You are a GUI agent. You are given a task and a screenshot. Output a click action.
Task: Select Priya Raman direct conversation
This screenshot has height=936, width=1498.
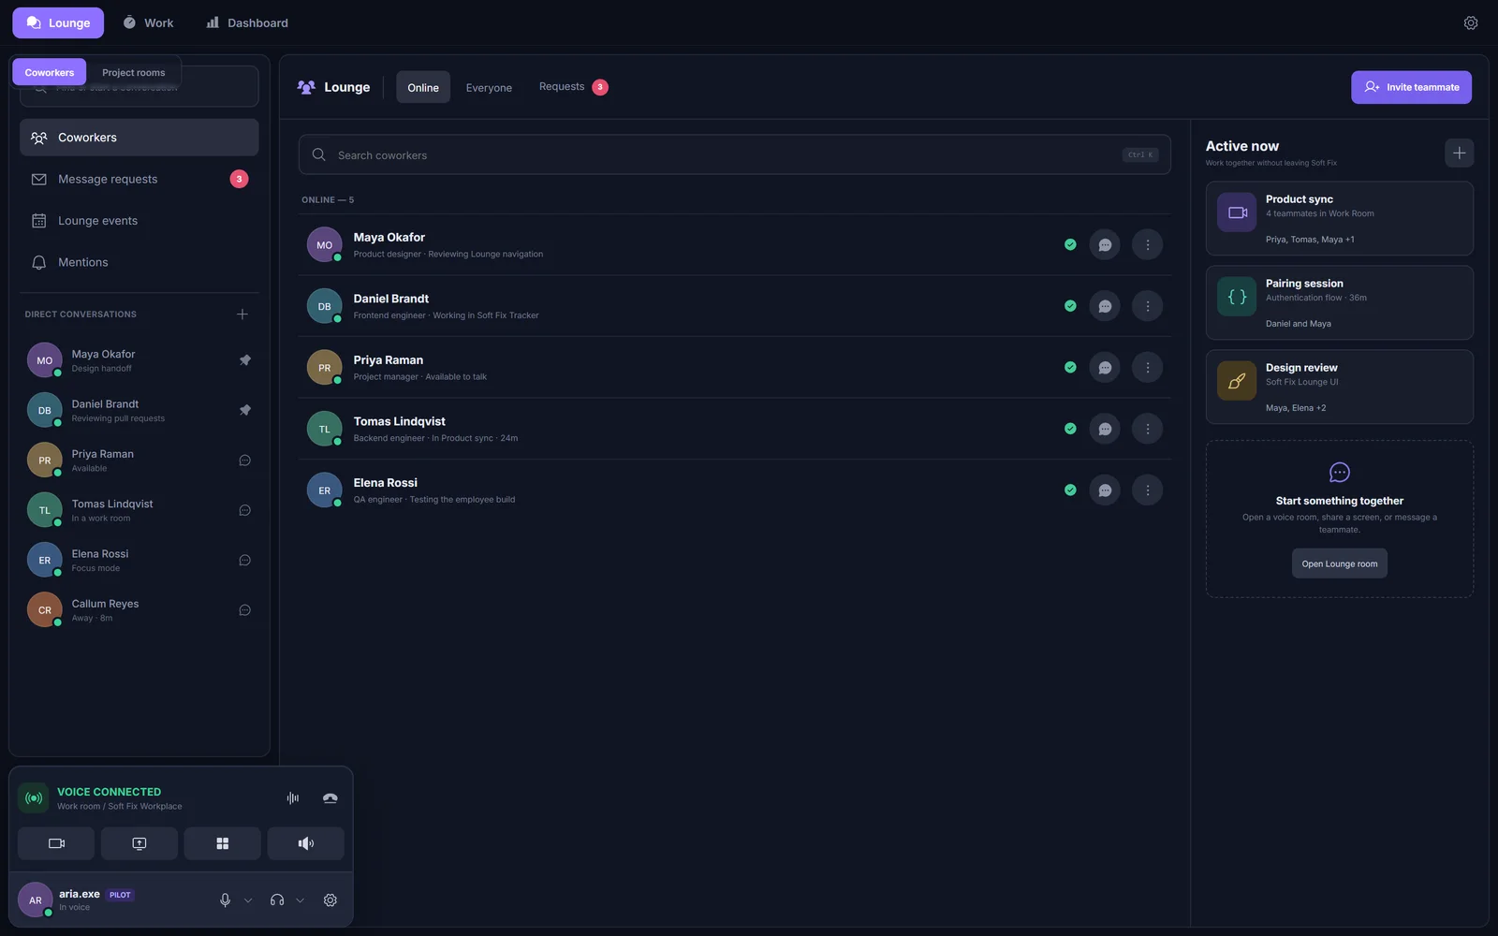[x=140, y=461]
